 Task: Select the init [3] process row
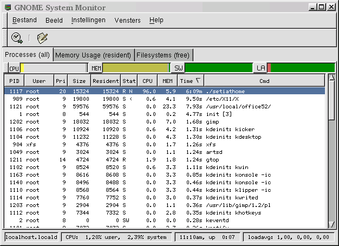point(165,114)
